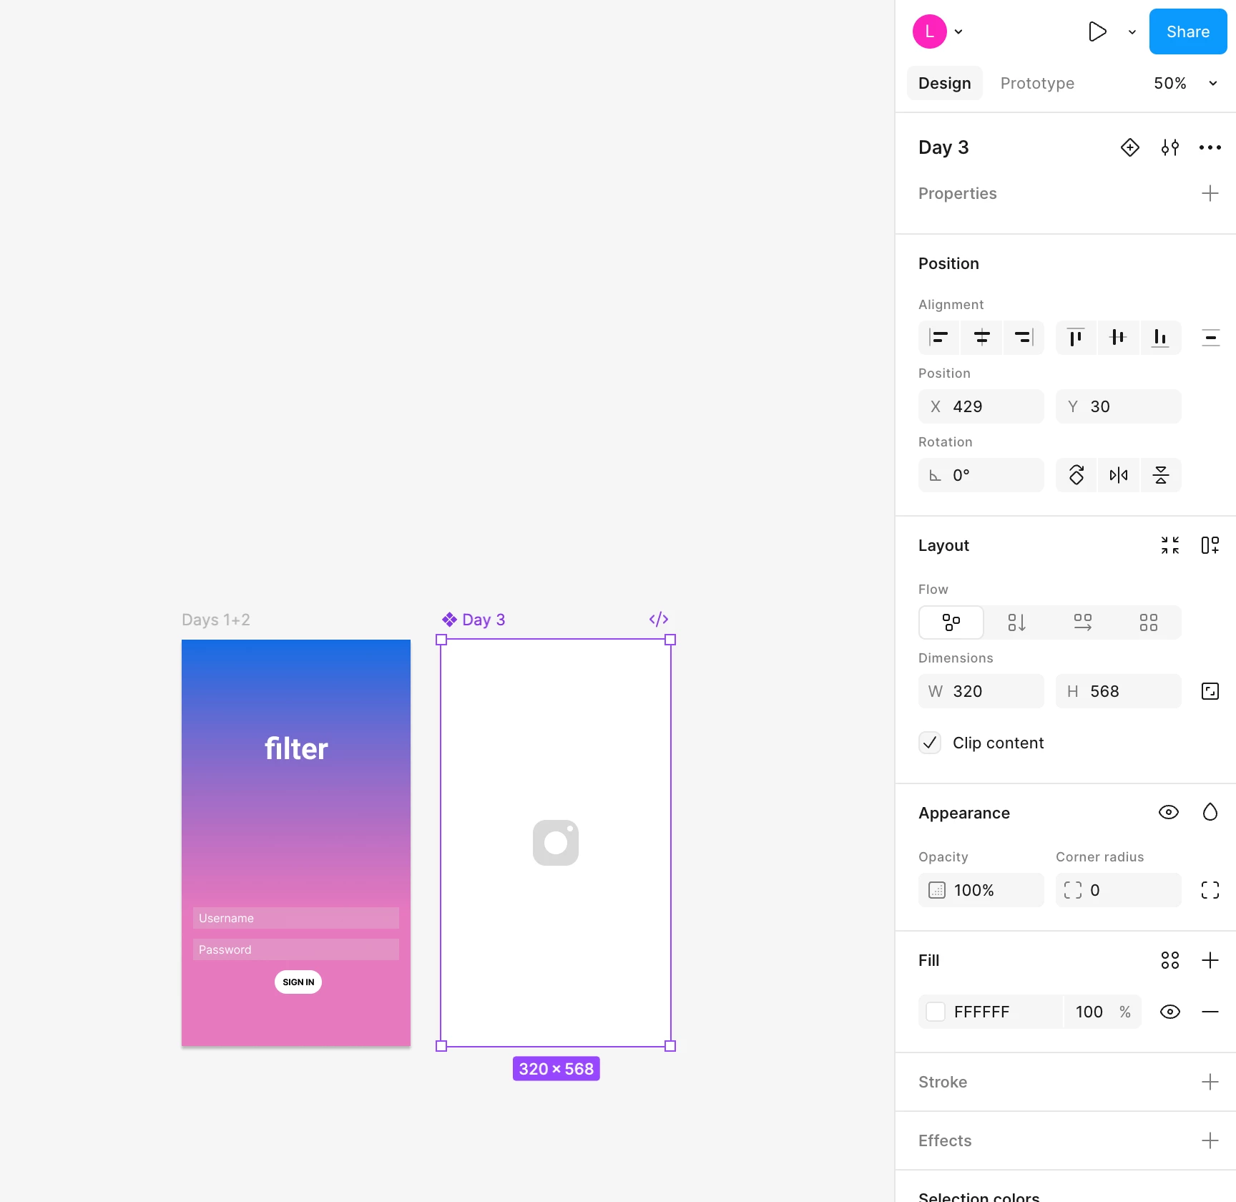The image size is (1236, 1202).
Task: Select vertical auto layout flow
Action: (1017, 622)
